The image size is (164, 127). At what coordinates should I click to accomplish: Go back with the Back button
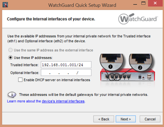click(x=104, y=119)
